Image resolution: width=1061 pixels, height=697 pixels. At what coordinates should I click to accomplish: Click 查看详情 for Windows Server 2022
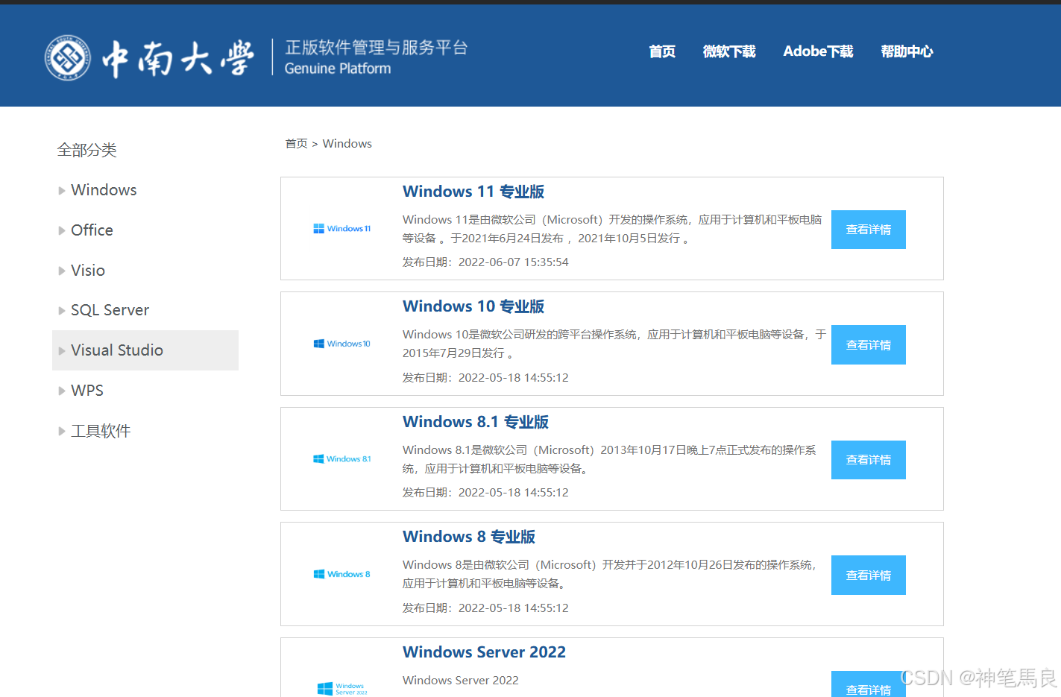(x=869, y=684)
